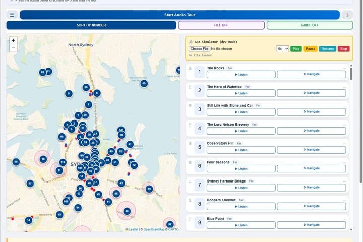This screenshot has width=363, height=242.
Task: Toggle the Fill Off button
Action: [221, 25]
